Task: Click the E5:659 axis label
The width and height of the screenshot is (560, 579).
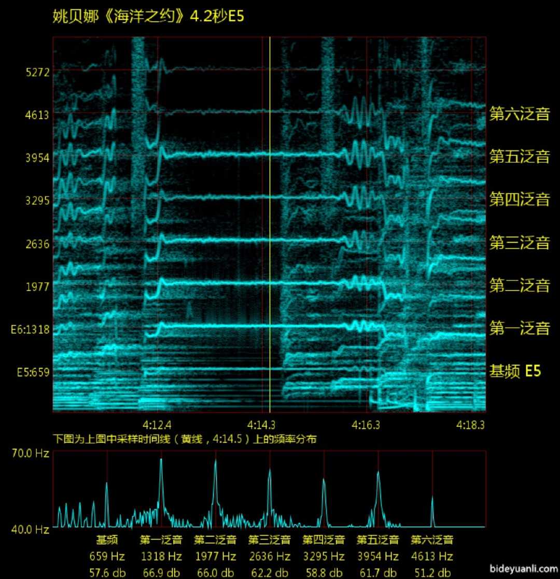Action: click(33, 372)
